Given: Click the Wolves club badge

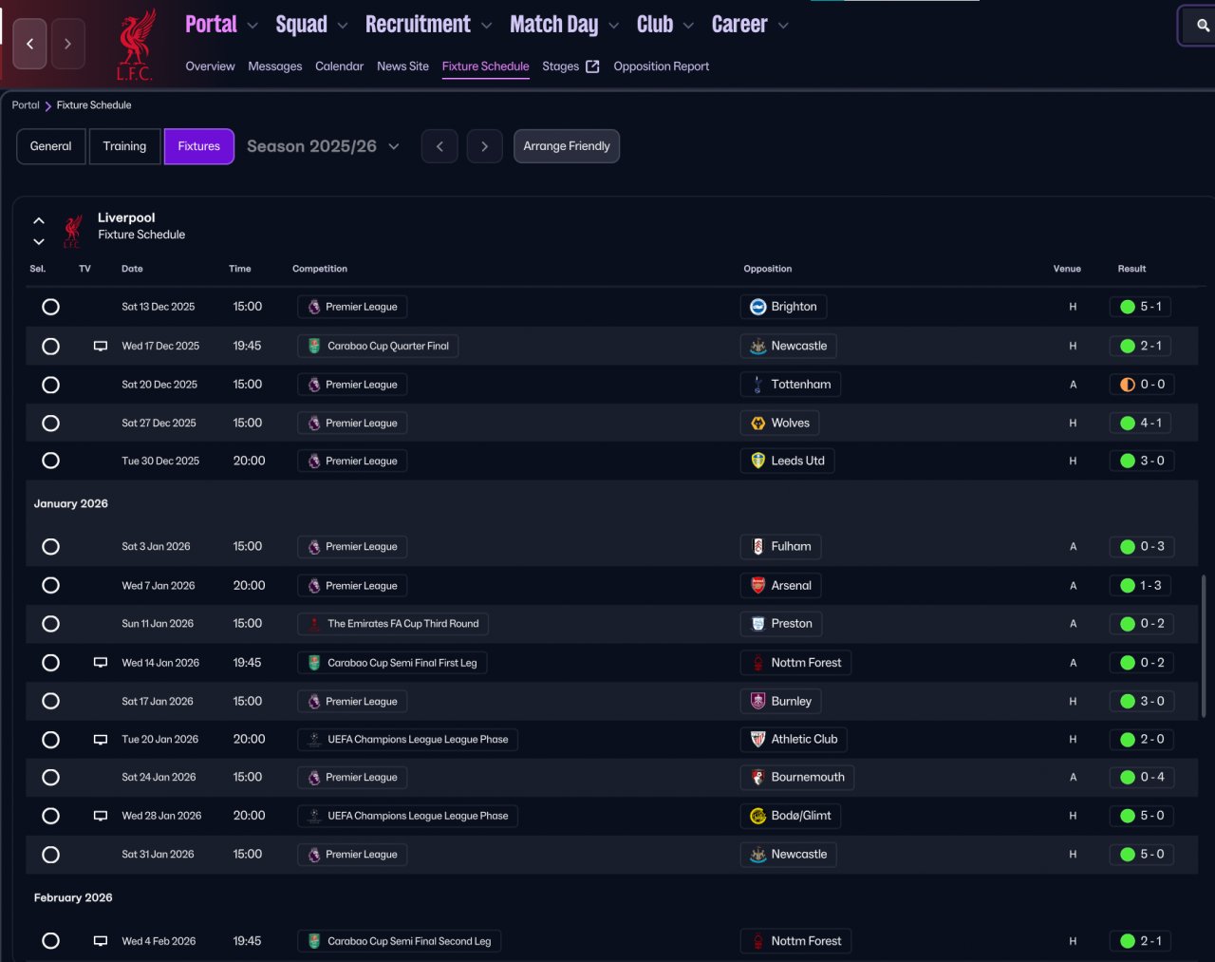Looking at the screenshot, I should click(x=757, y=424).
